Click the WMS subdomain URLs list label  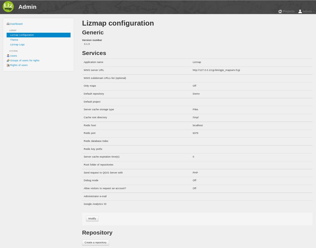click(x=105, y=78)
